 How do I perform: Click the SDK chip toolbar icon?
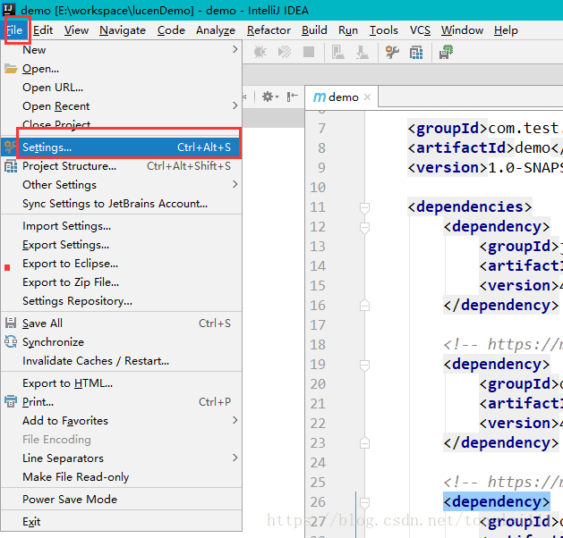[446, 53]
